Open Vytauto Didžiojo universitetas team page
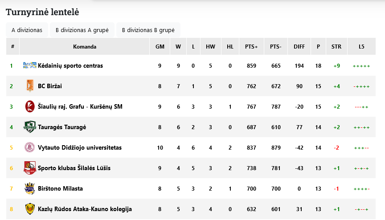 pos(80,148)
